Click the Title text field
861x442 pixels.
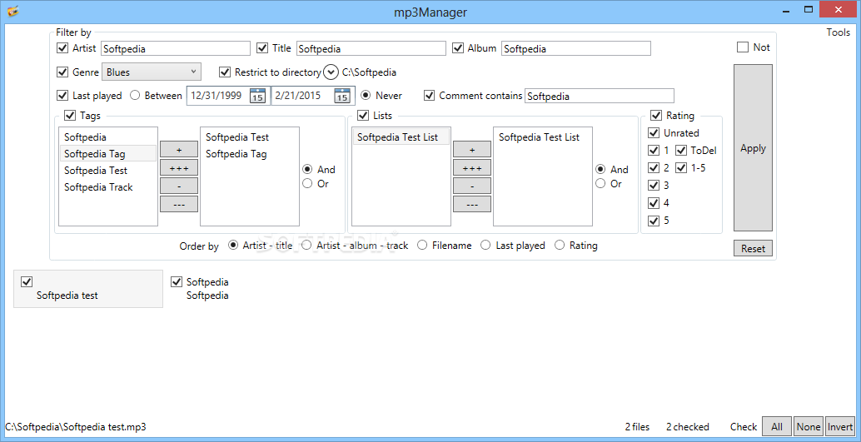coord(371,48)
